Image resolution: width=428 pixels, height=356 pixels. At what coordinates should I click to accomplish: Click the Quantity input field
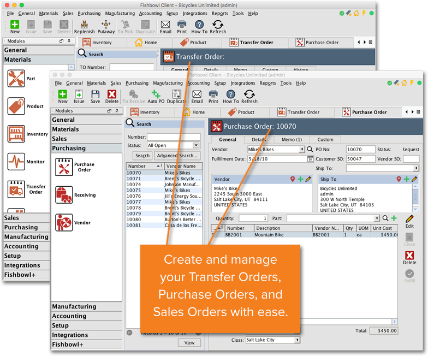[253, 218]
